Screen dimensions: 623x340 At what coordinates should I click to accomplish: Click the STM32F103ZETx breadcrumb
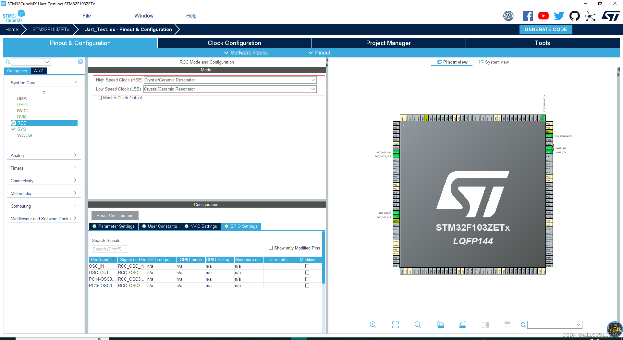click(x=51, y=30)
